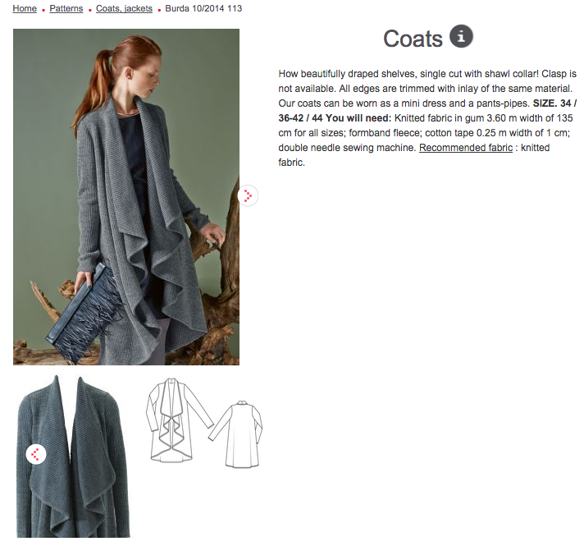This screenshot has width=584, height=546.
Task: Open the grey cardigan flat-lay thumbnail
Action: (x=73, y=457)
